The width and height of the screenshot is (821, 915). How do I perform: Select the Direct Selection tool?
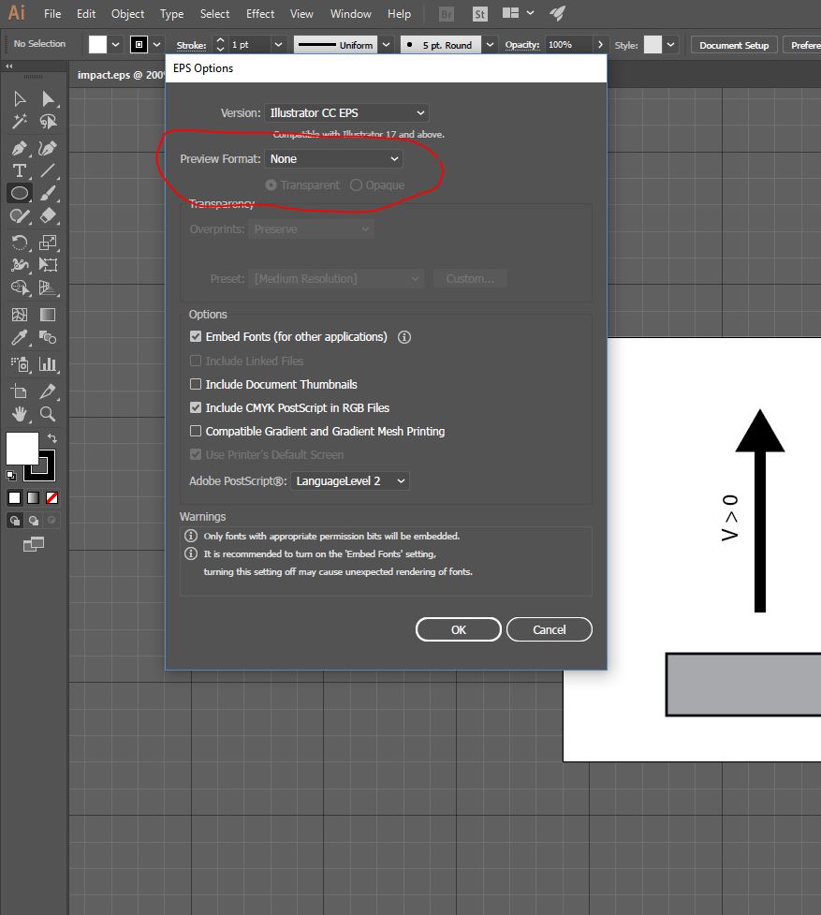48,98
